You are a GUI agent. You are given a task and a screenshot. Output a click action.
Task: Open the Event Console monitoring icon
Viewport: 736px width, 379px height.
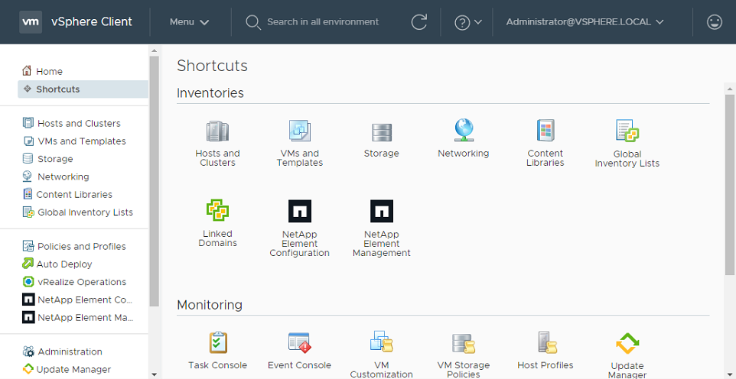coord(299,342)
